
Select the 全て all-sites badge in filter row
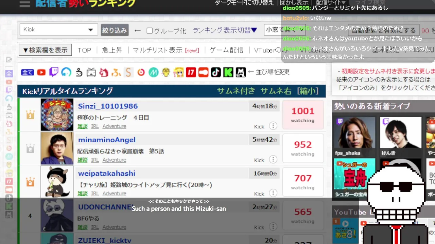click(28, 72)
